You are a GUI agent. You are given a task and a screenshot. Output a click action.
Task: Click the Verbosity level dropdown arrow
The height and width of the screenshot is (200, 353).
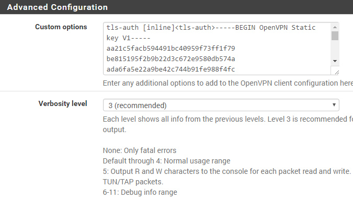tap(334, 105)
